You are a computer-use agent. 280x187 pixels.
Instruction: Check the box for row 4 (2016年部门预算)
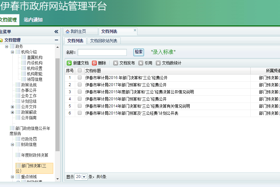pyautogui.click(x=80, y=99)
